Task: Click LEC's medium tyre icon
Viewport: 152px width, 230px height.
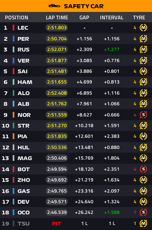Action: click(143, 28)
